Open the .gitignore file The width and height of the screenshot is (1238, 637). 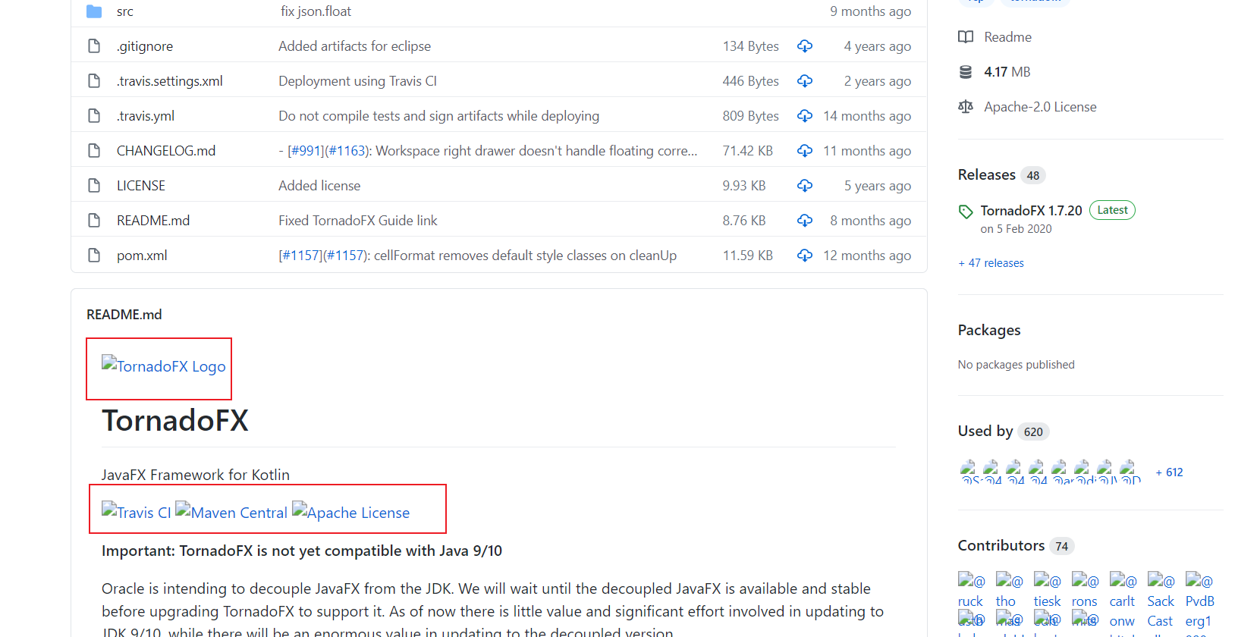[145, 46]
